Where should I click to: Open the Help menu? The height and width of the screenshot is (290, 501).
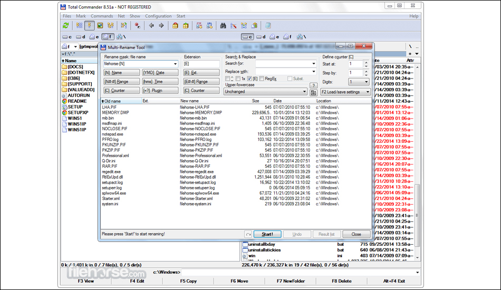[414, 16]
